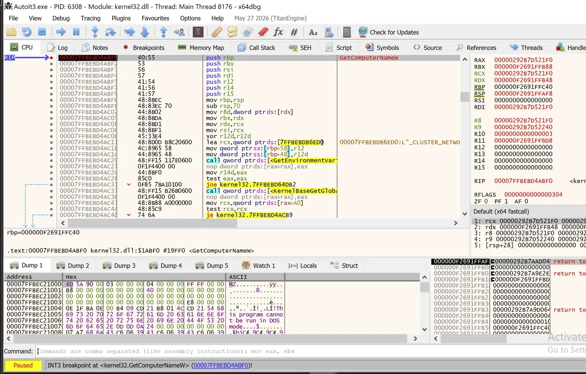This screenshot has width=586, height=374.
Task: Step into with the down-arrow icon
Action: tap(95, 32)
